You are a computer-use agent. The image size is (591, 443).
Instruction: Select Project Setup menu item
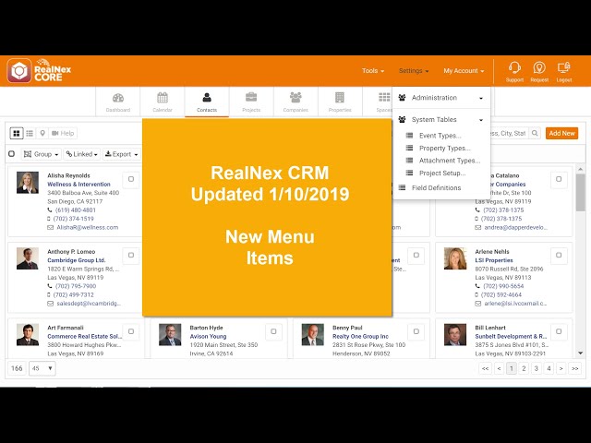point(442,174)
